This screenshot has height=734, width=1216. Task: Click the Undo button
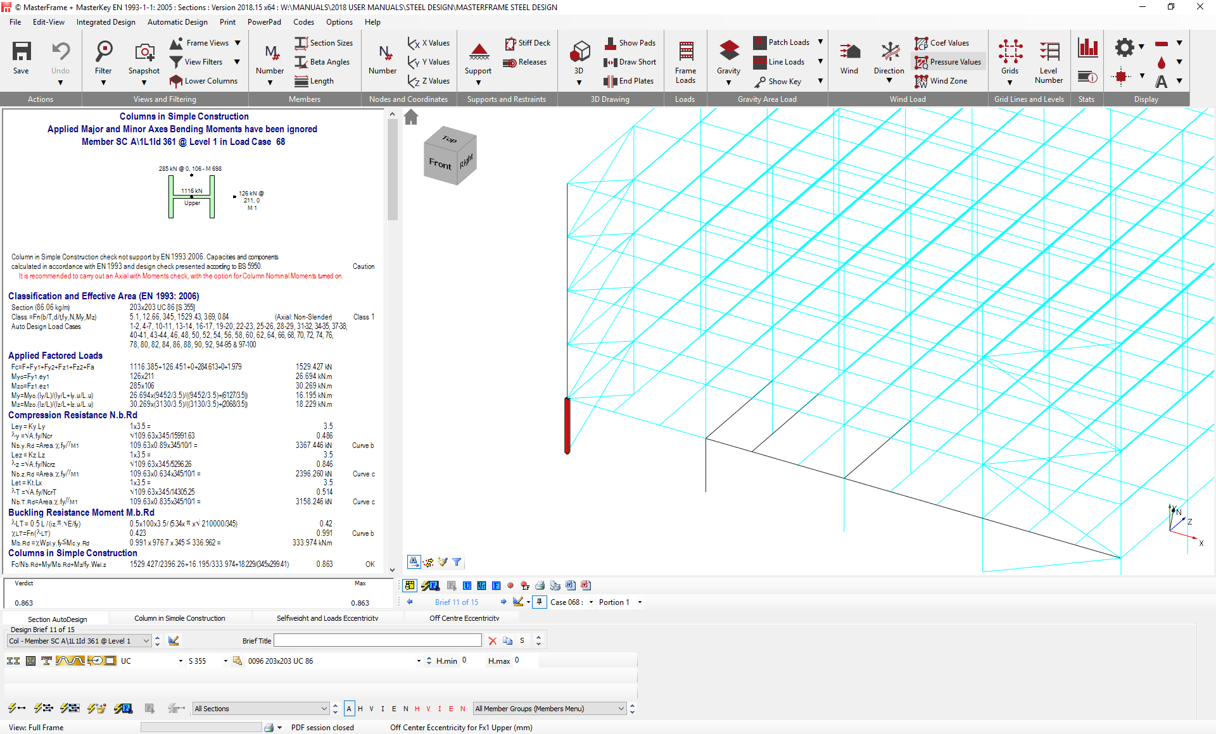[61, 57]
